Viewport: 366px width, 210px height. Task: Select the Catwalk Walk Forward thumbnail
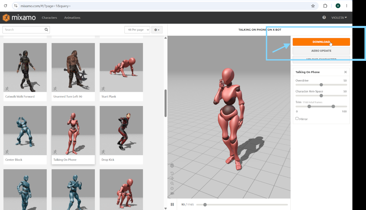click(x=25, y=67)
